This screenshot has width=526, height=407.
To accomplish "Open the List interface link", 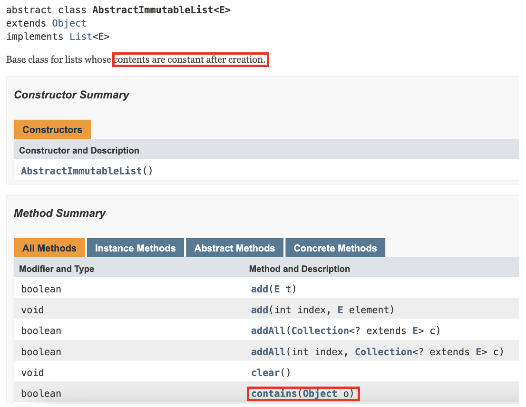I will point(80,37).
